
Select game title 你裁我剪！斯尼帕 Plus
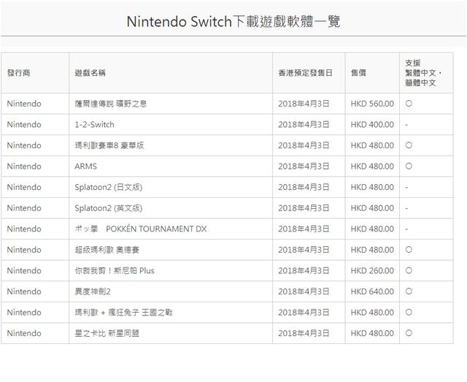115,270
